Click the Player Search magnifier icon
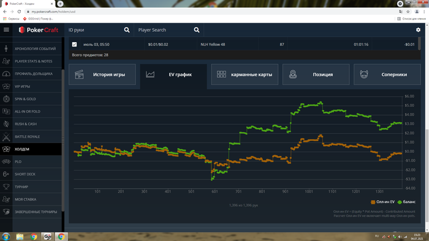The width and height of the screenshot is (429, 241). pyautogui.click(x=197, y=30)
